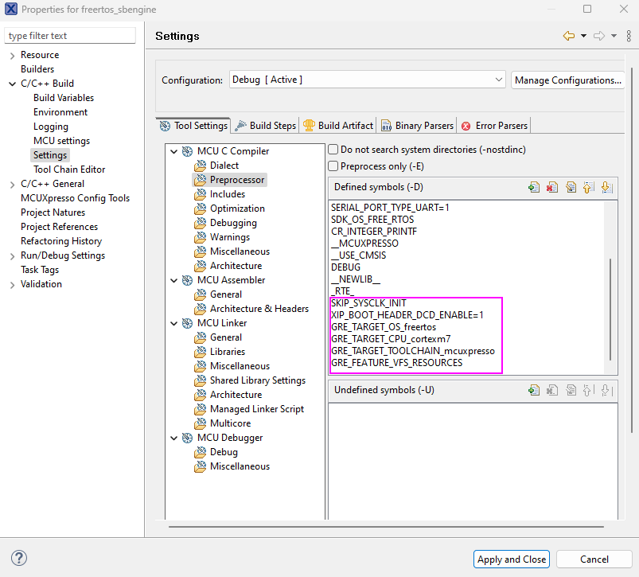Enable 'Do not search system directories (-nostdinc)'
639x577 pixels.
point(332,150)
